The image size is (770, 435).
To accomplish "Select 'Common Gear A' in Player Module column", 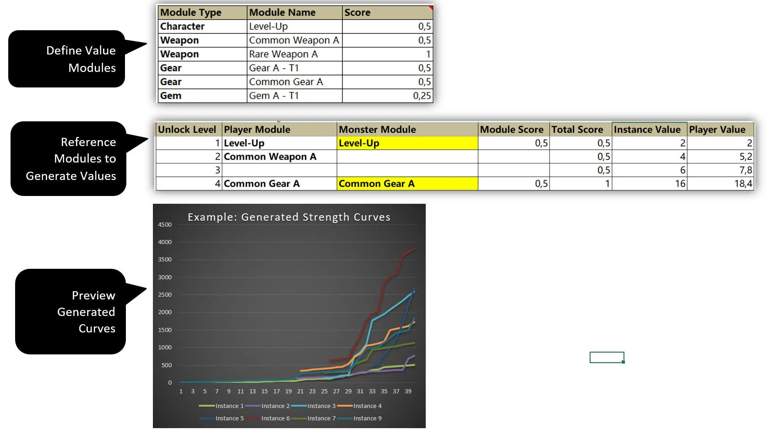I will tap(279, 184).
